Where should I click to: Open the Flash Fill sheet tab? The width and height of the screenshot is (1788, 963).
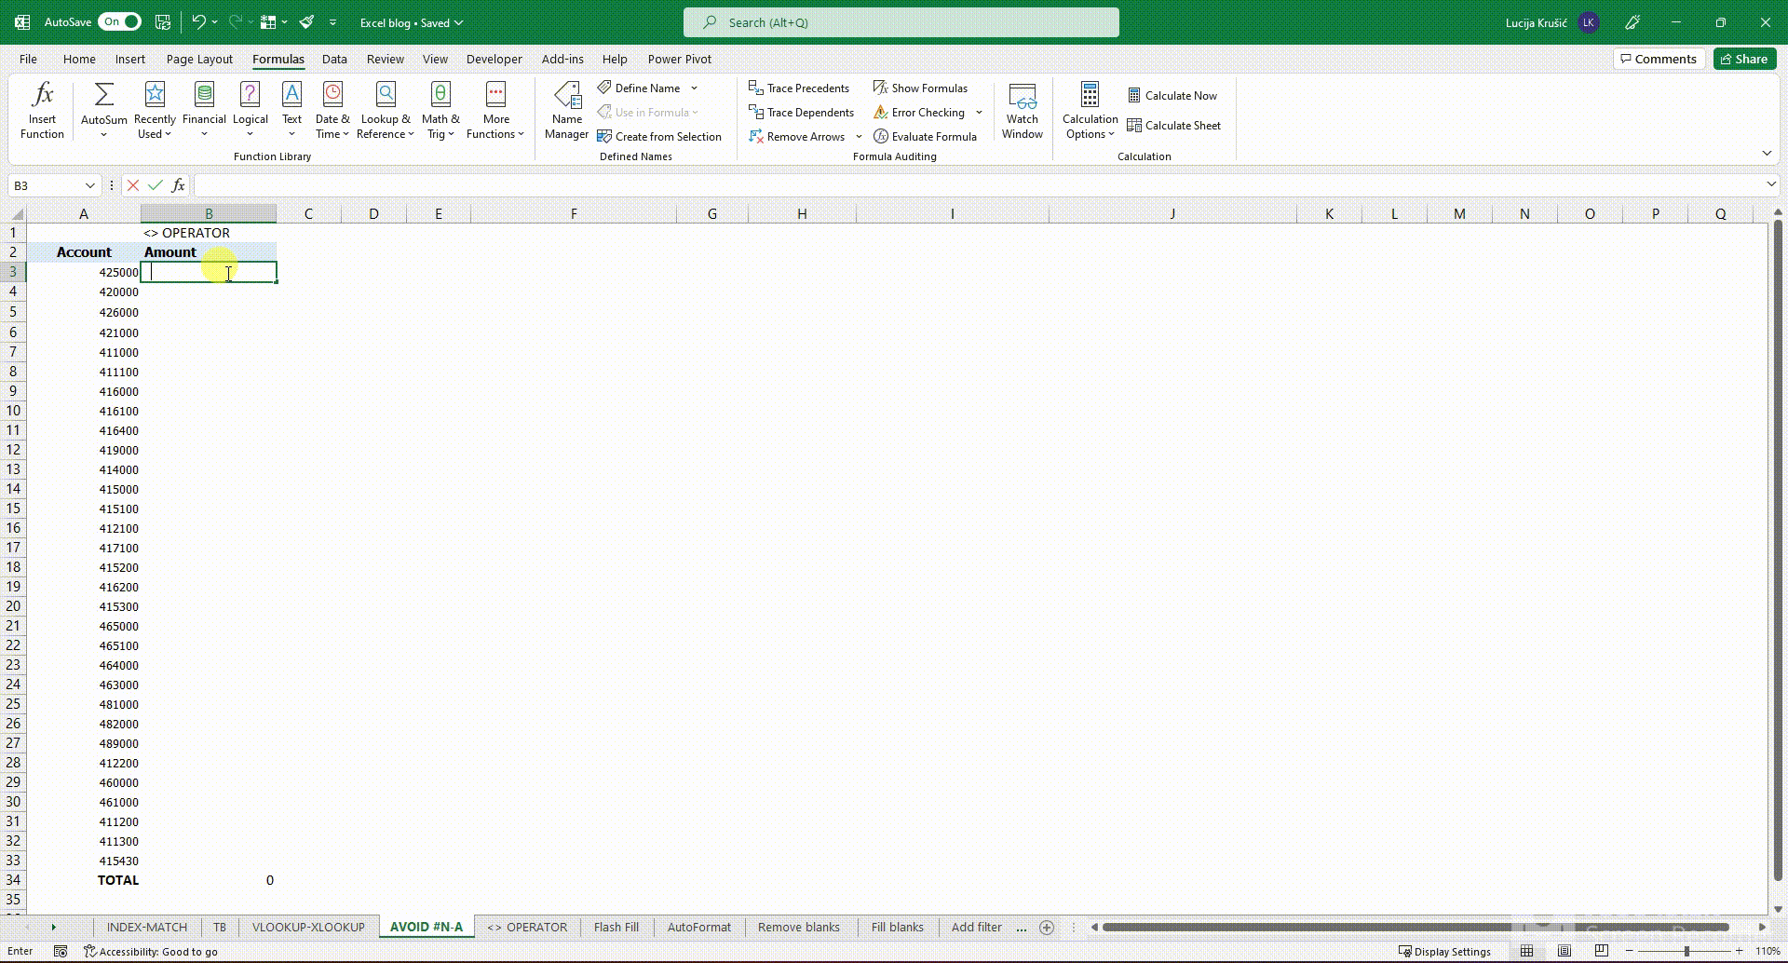(x=616, y=927)
